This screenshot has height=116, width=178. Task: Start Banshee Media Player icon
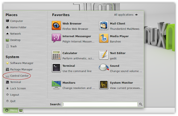104,38
